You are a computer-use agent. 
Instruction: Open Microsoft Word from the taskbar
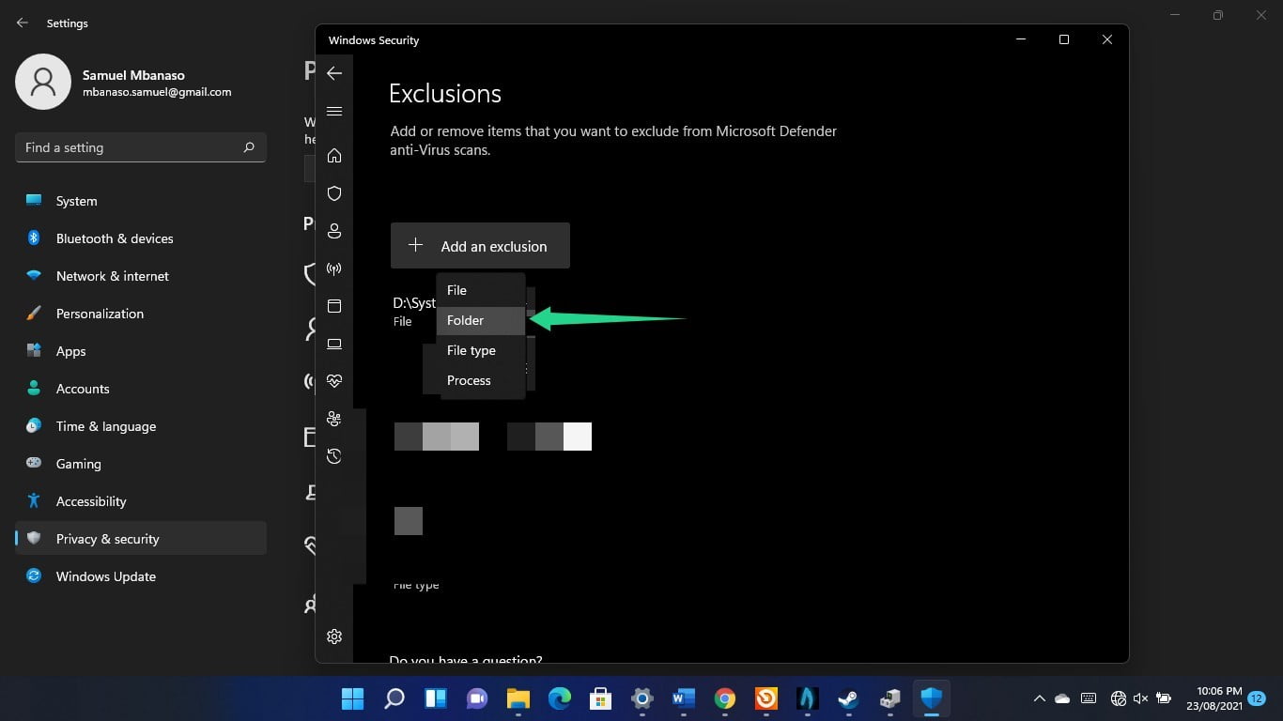(x=682, y=698)
